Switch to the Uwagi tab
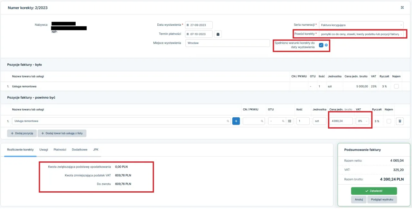This screenshot has height=209, width=412. pos(43,150)
